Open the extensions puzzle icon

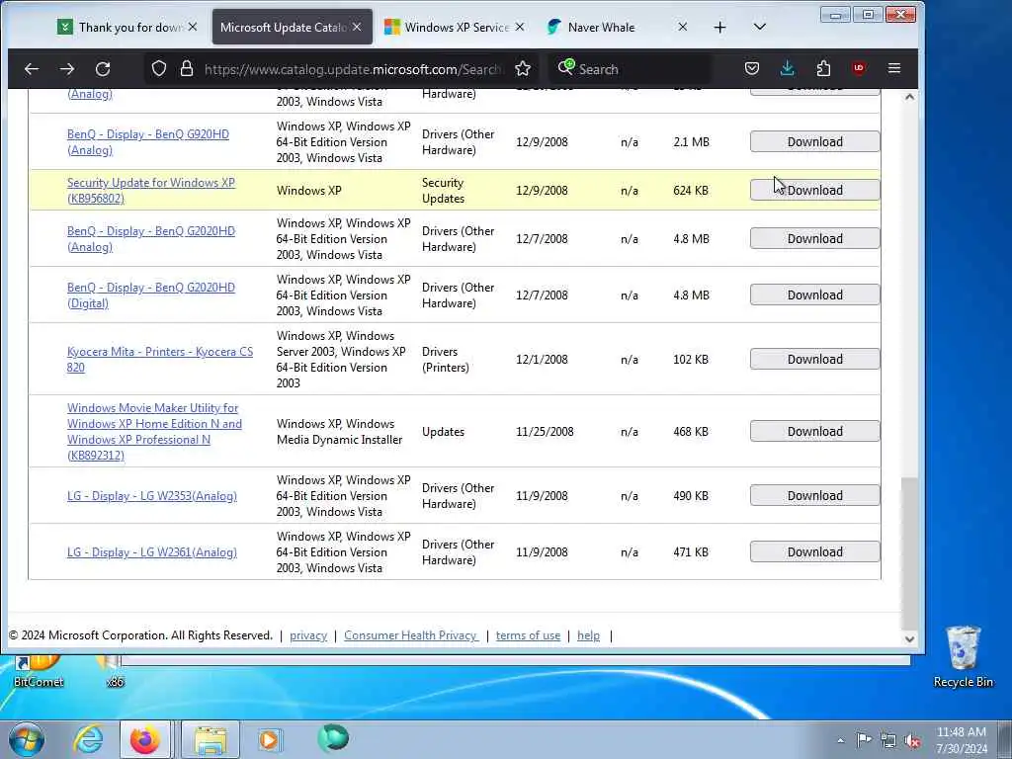click(823, 68)
